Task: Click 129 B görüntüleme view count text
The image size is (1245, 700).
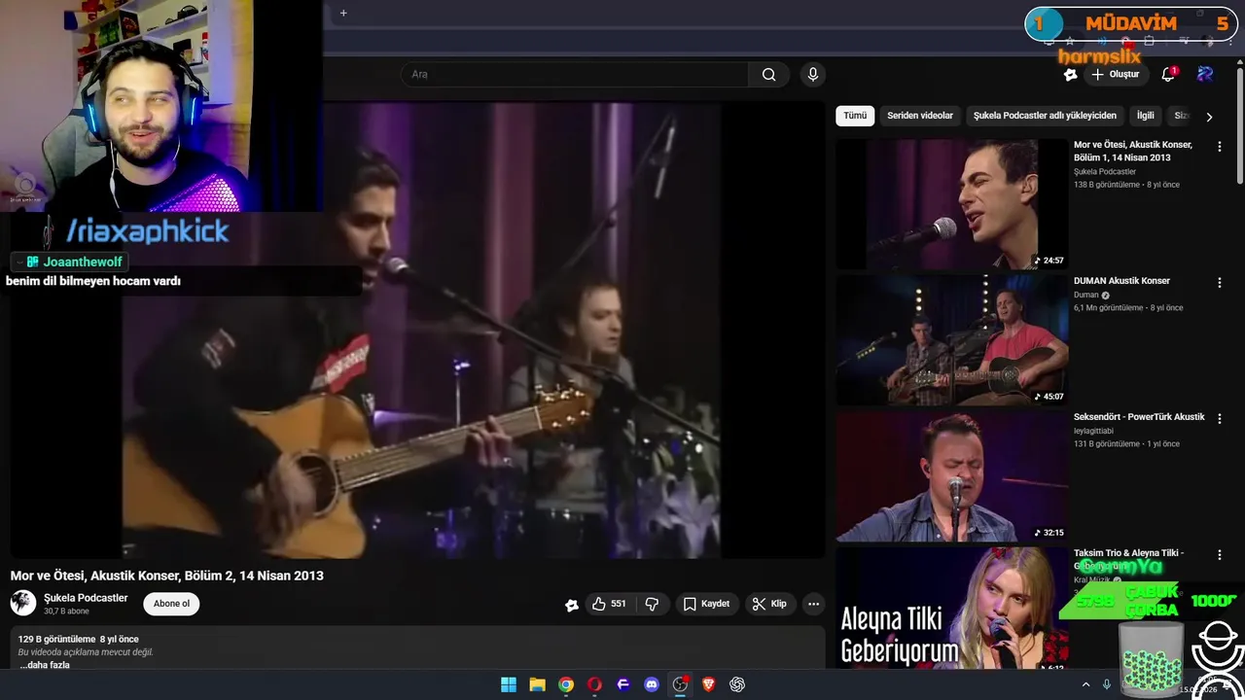Action: pyautogui.click(x=56, y=640)
